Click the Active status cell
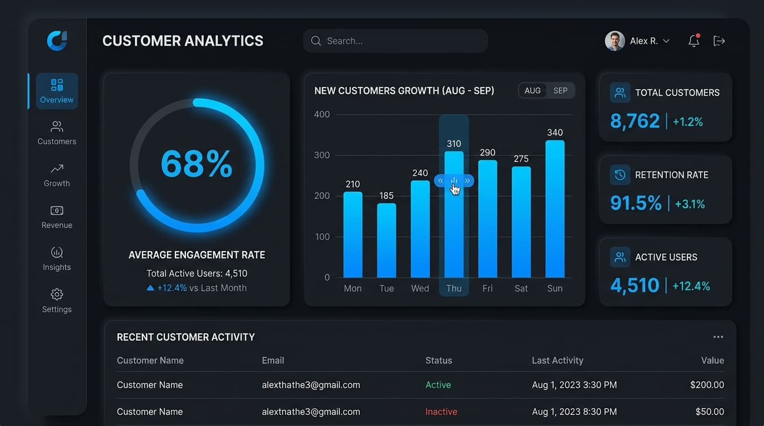Viewport: 764px width, 426px height. tap(438, 385)
